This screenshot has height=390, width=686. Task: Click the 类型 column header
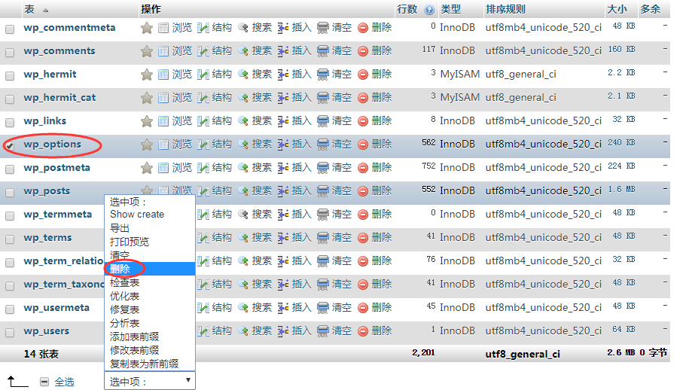coord(450,9)
